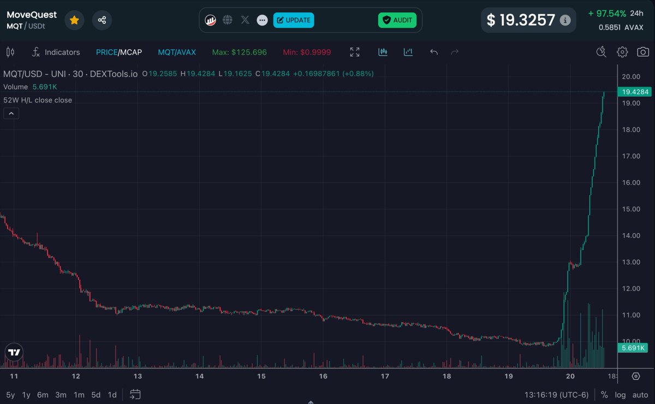Open the project's X social link
Viewport: 655px width, 404px height.
pyautogui.click(x=245, y=20)
